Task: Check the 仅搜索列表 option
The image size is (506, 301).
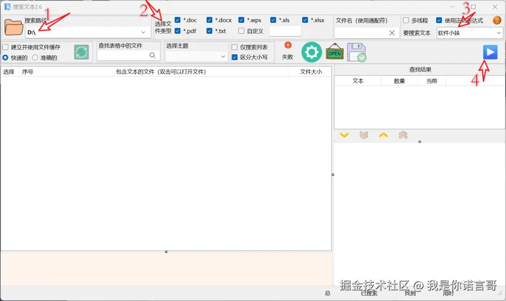Action: point(235,47)
